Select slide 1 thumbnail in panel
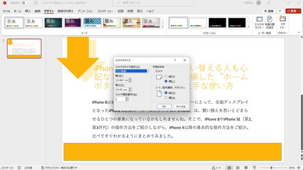Screen dimensions: 304x170 tap(24, 49)
